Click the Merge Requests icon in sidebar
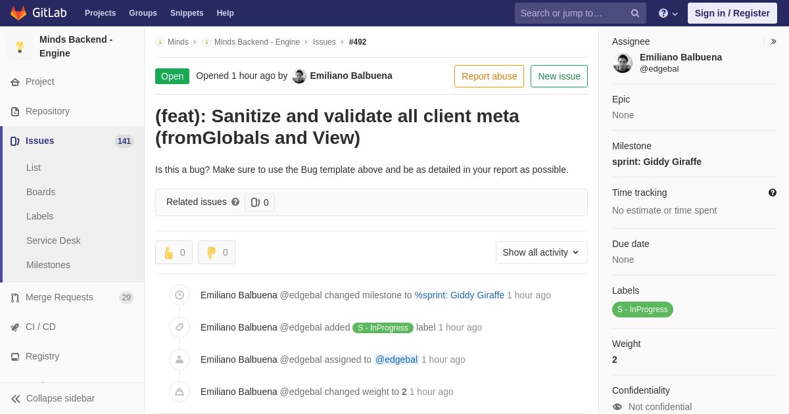Viewport: 789px width, 414px height. click(15, 298)
